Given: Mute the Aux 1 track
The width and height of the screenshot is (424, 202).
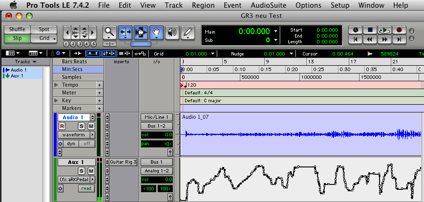Looking at the screenshot, I should point(91,170).
